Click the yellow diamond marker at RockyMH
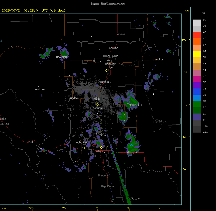This screenshot has height=211, width=216. pyautogui.click(x=63, y=51)
